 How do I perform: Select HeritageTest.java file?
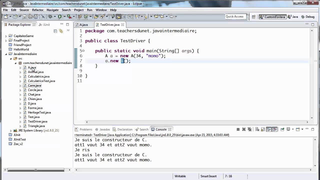(x=39, y=112)
